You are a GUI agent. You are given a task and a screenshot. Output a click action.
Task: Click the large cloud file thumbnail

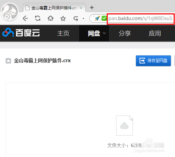coord(125,126)
